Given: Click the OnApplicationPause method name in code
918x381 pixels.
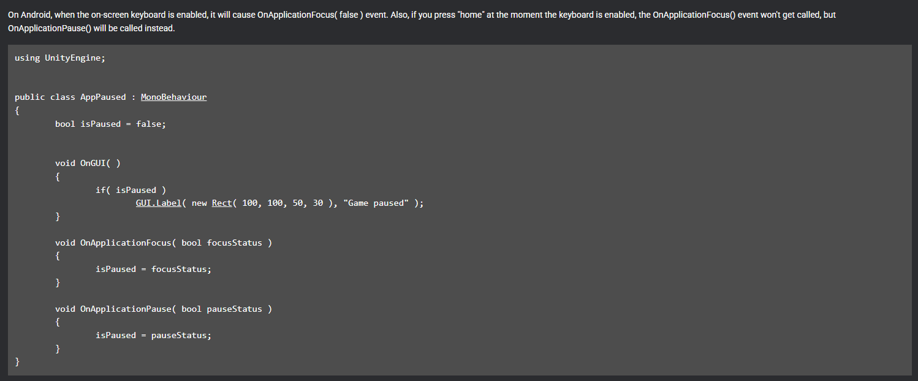Looking at the screenshot, I should [x=126, y=309].
